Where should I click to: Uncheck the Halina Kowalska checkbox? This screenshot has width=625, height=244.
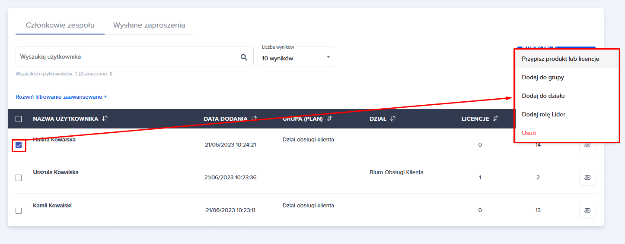point(19,145)
